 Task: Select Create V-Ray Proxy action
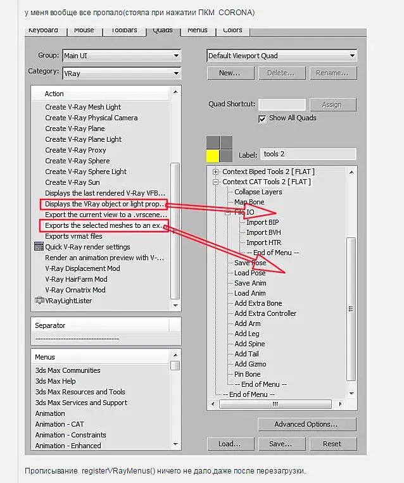pyautogui.click(x=75, y=150)
